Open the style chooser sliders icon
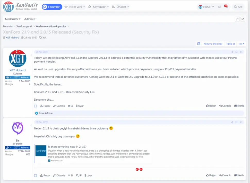Screen dimensions: 250x183 pyautogui.click(x=237, y=19)
